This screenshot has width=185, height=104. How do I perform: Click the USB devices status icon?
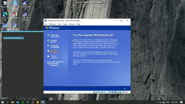click(x=105, y=92)
